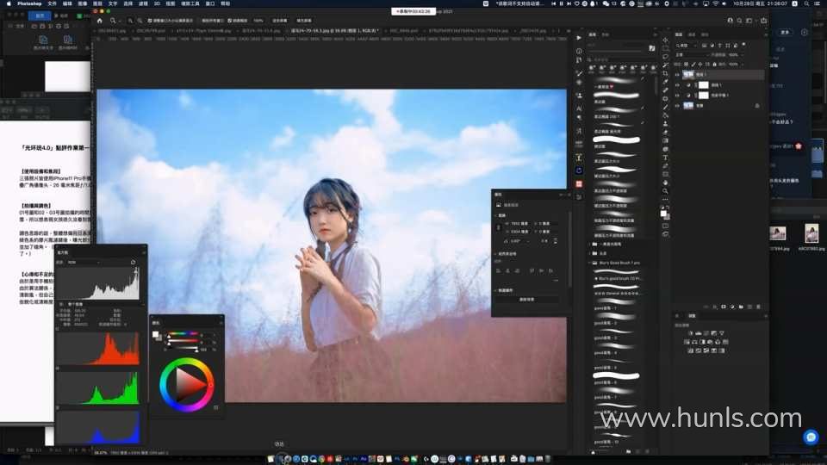Click new adjustment layer icon at Layers bottom

[732, 307]
